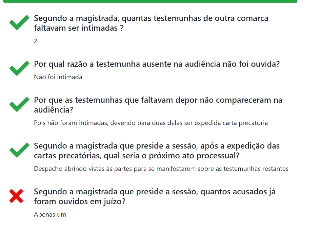Image resolution: width=320 pixels, height=232 pixels.
Task: Click the answer starting 'Pois não foram intimadas'
Action: [151, 123]
